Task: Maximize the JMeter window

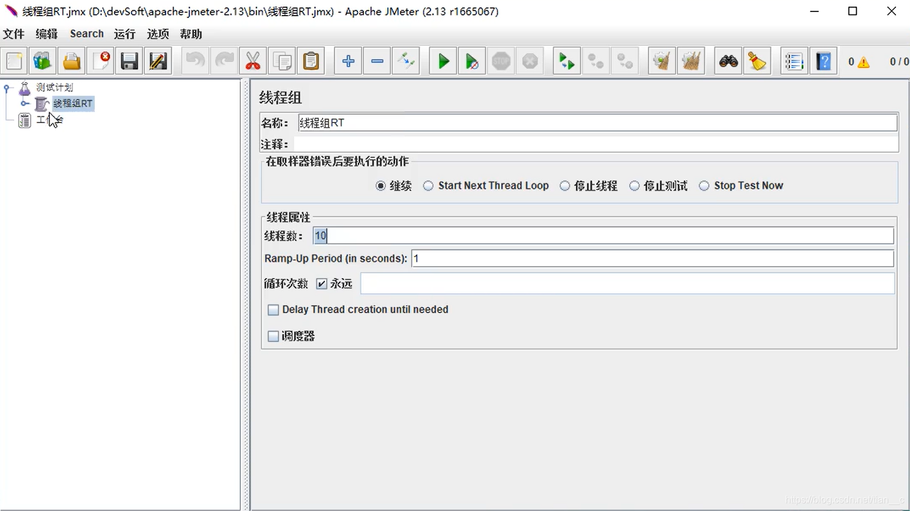Action: click(x=853, y=11)
